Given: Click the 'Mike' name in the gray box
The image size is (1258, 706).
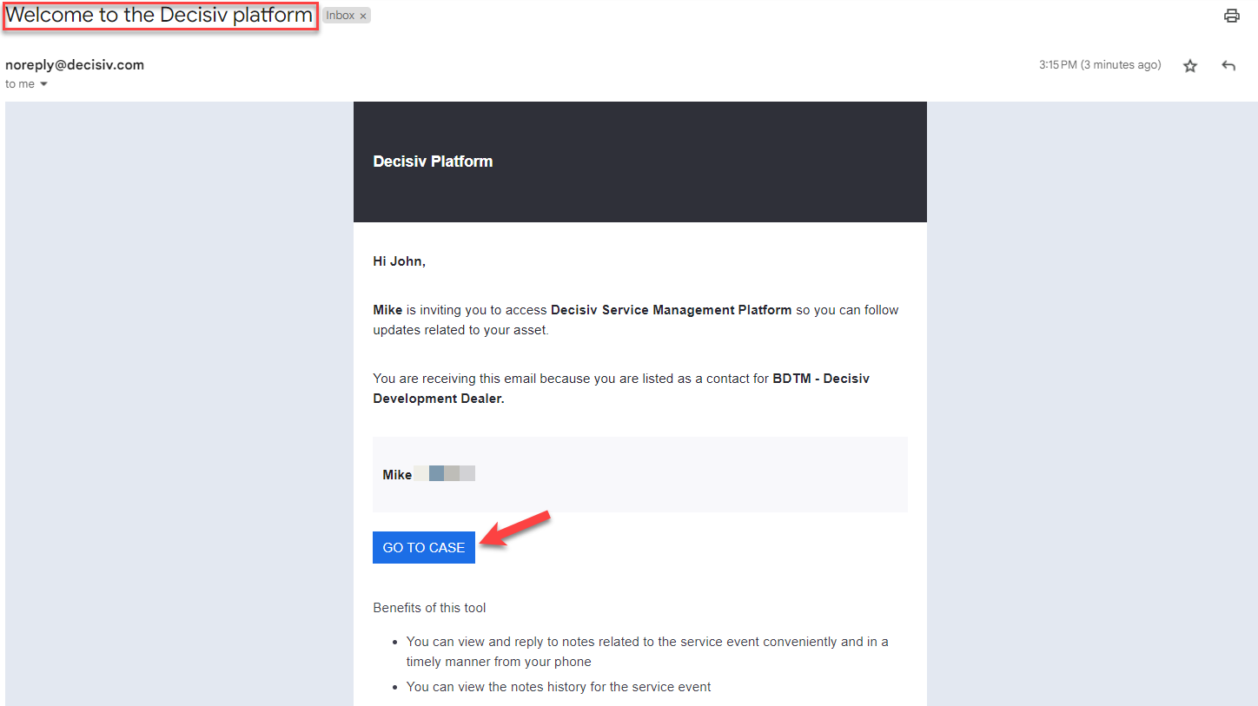Looking at the screenshot, I should pos(397,475).
